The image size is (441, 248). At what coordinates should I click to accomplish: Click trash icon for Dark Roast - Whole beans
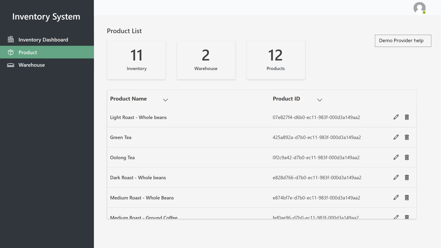tap(407, 178)
